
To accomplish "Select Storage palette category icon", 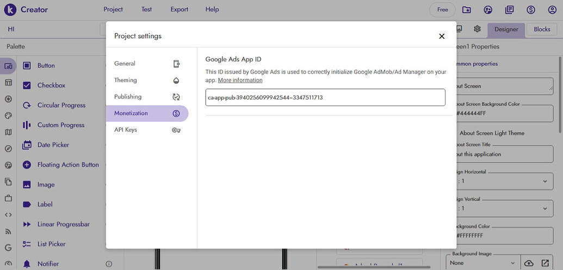I will (8, 182).
